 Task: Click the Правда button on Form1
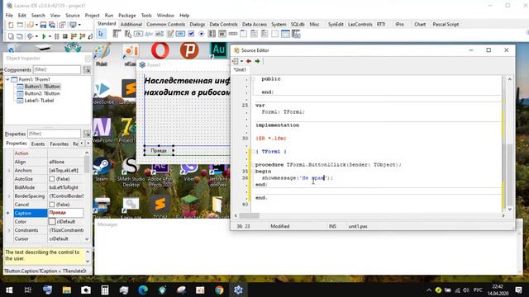pos(159,150)
